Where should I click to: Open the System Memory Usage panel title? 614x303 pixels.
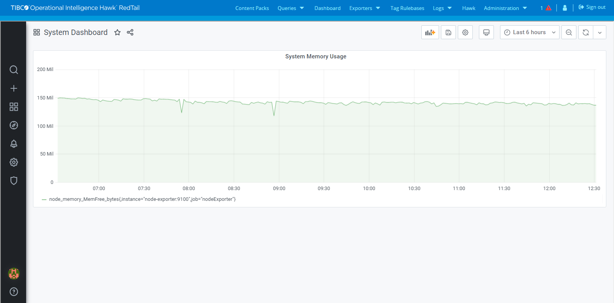pos(315,56)
